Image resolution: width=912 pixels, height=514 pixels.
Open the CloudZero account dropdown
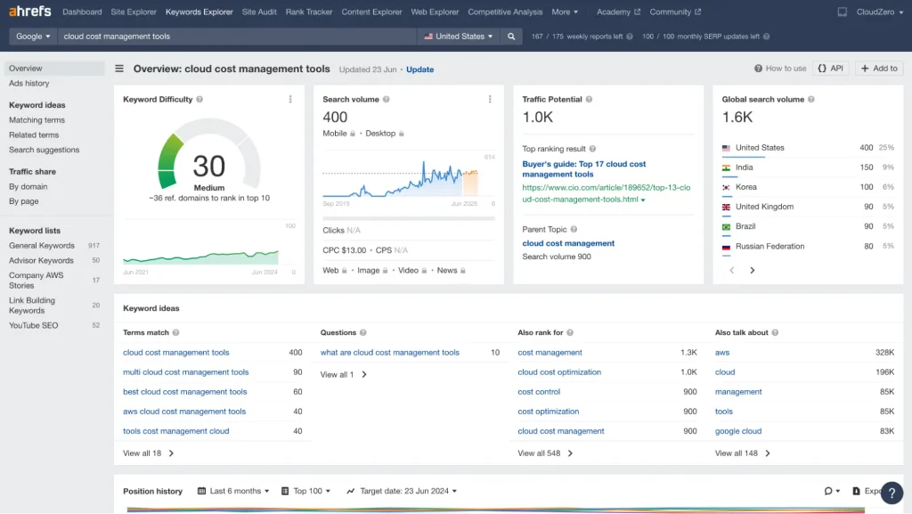879,12
